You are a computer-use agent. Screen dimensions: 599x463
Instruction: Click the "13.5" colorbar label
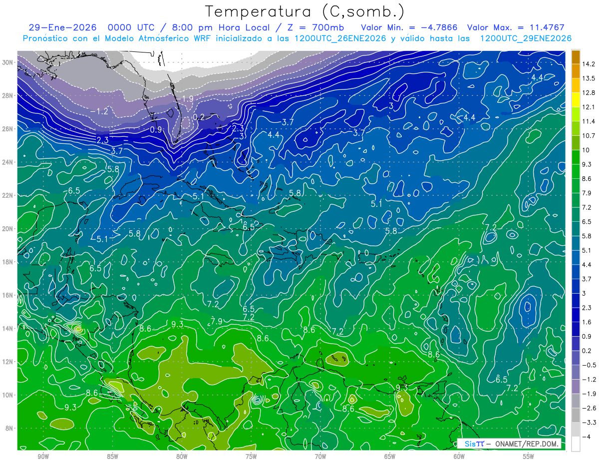click(x=590, y=78)
